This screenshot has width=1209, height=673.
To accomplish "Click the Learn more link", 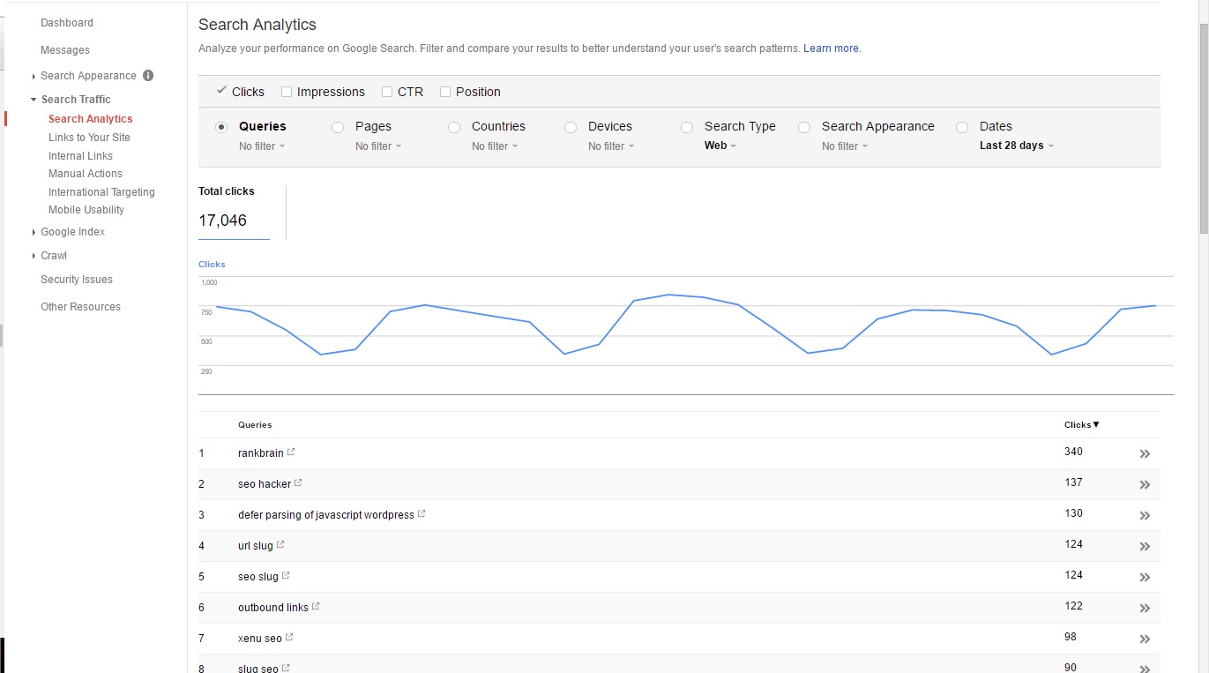I will point(832,49).
